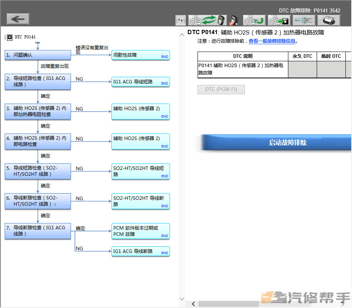The height and width of the screenshot is (308, 352).
Task: Save the flowchart using the floppy icon
Action: pyautogui.click(x=279, y=21)
